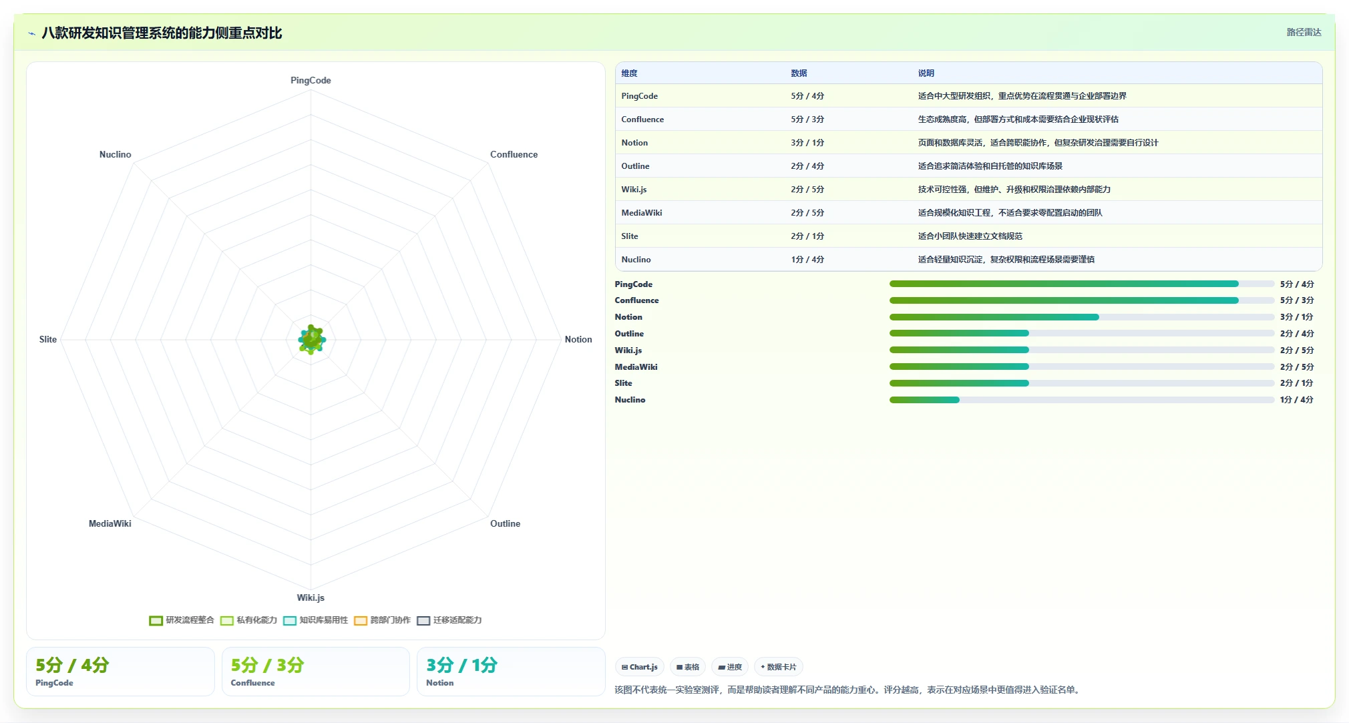Select the Notion table row name
Image resolution: width=1349 pixels, height=723 pixels.
point(634,143)
